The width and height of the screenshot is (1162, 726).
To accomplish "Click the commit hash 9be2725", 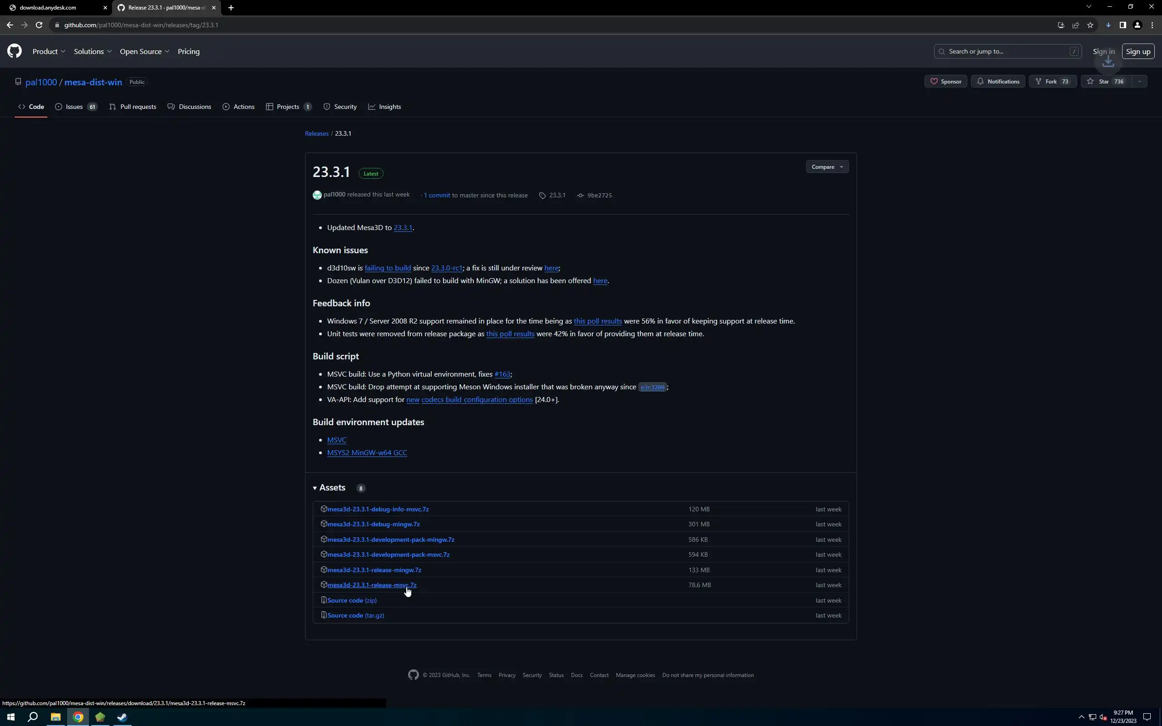I will (599, 196).
